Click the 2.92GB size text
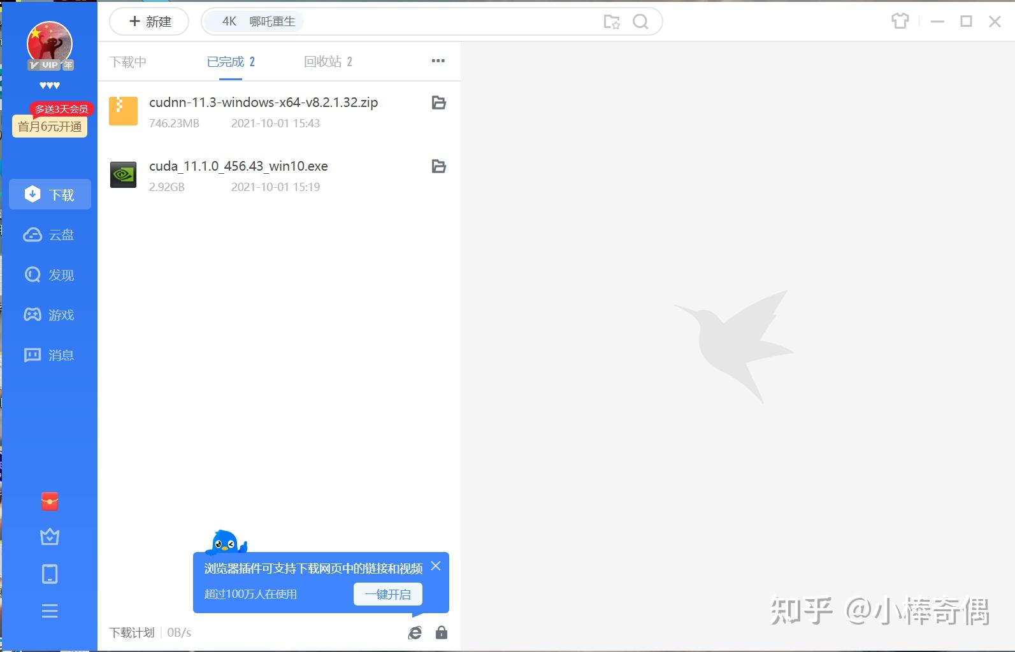This screenshot has height=652, width=1015. (167, 187)
